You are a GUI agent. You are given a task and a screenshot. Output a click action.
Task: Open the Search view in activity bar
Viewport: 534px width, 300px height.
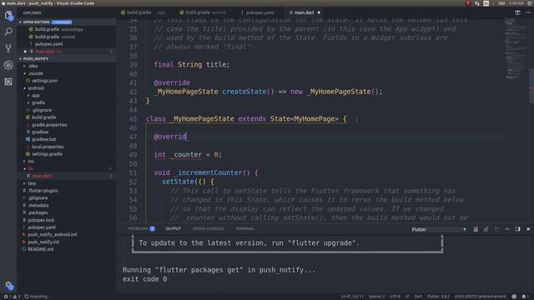pos(8,32)
